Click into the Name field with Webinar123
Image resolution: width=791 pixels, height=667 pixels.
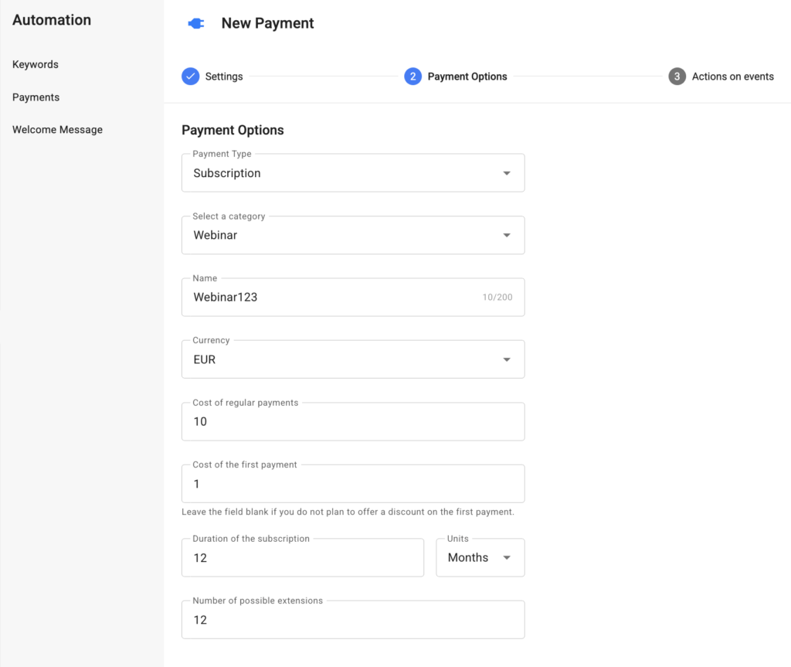[332, 297]
